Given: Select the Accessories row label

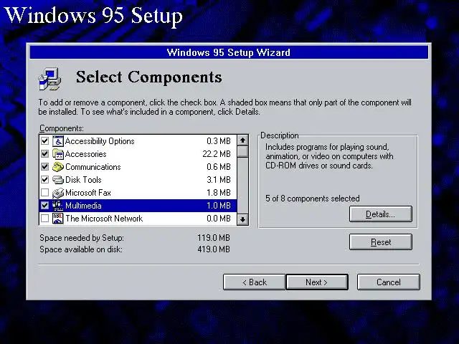Looking at the screenshot, I should point(86,154).
